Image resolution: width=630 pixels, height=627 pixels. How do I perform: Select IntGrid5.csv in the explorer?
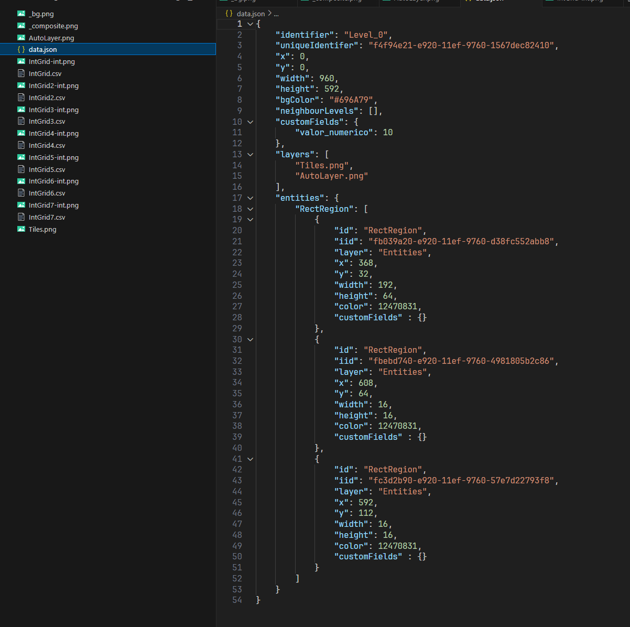click(47, 169)
